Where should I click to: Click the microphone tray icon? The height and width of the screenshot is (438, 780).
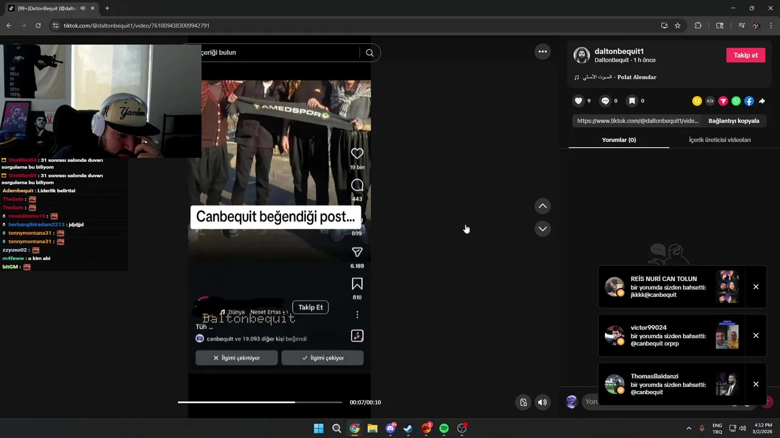(702, 428)
